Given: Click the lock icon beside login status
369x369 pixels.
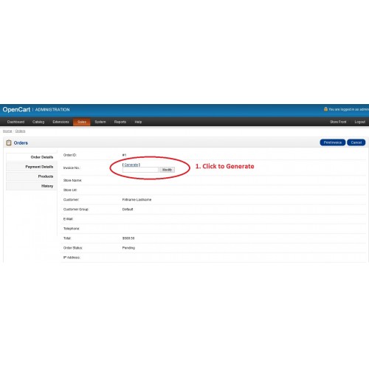Looking at the screenshot, I should tap(325, 109).
